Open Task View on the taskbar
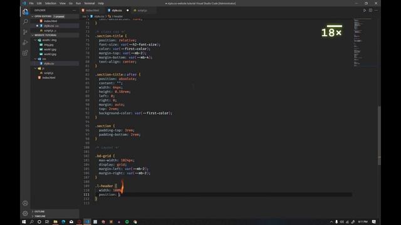 tap(47, 222)
